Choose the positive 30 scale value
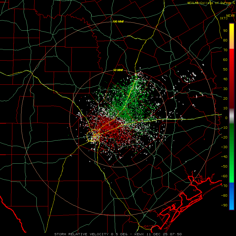The image size is (236, 236). (x=225, y=89)
